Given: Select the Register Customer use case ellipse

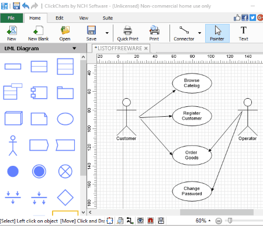Looking at the screenshot, I should (x=192, y=116).
